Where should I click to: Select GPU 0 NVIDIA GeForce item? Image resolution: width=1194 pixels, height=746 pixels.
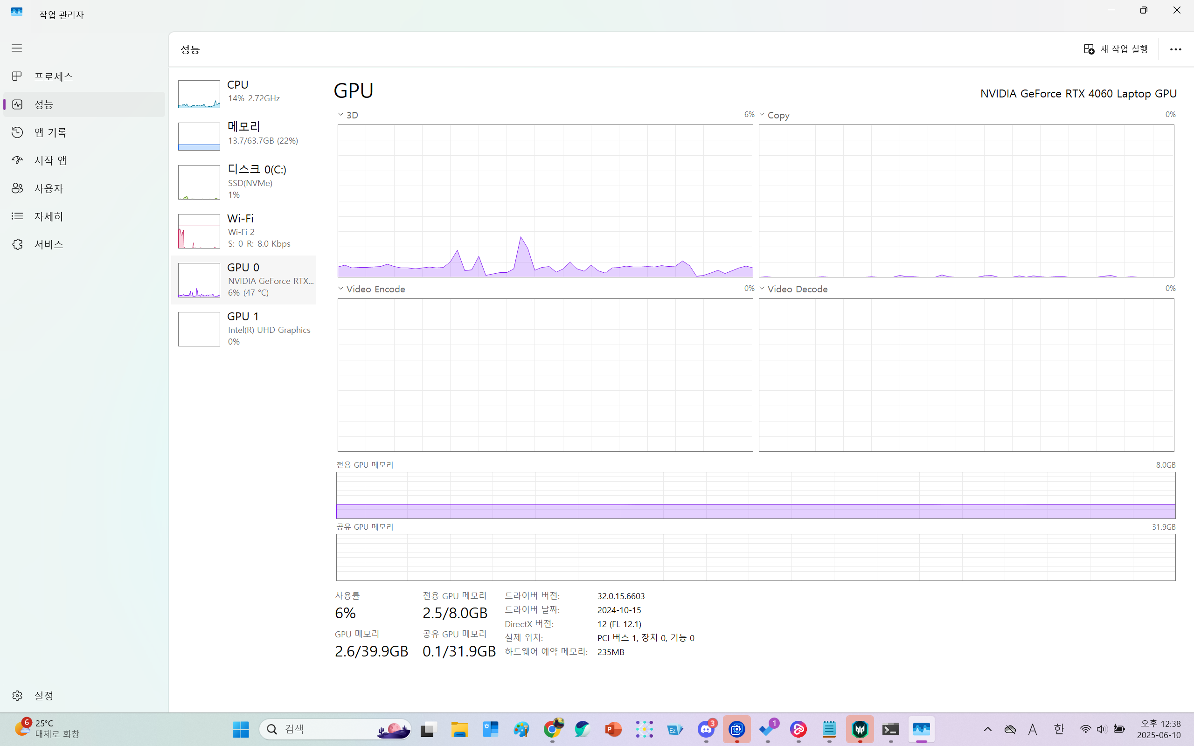click(x=244, y=280)
